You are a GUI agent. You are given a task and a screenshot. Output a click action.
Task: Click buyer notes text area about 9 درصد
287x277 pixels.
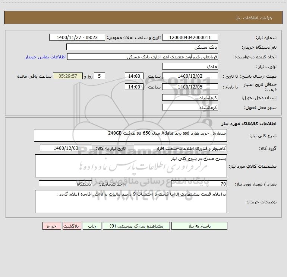click(x=131, y=202)
